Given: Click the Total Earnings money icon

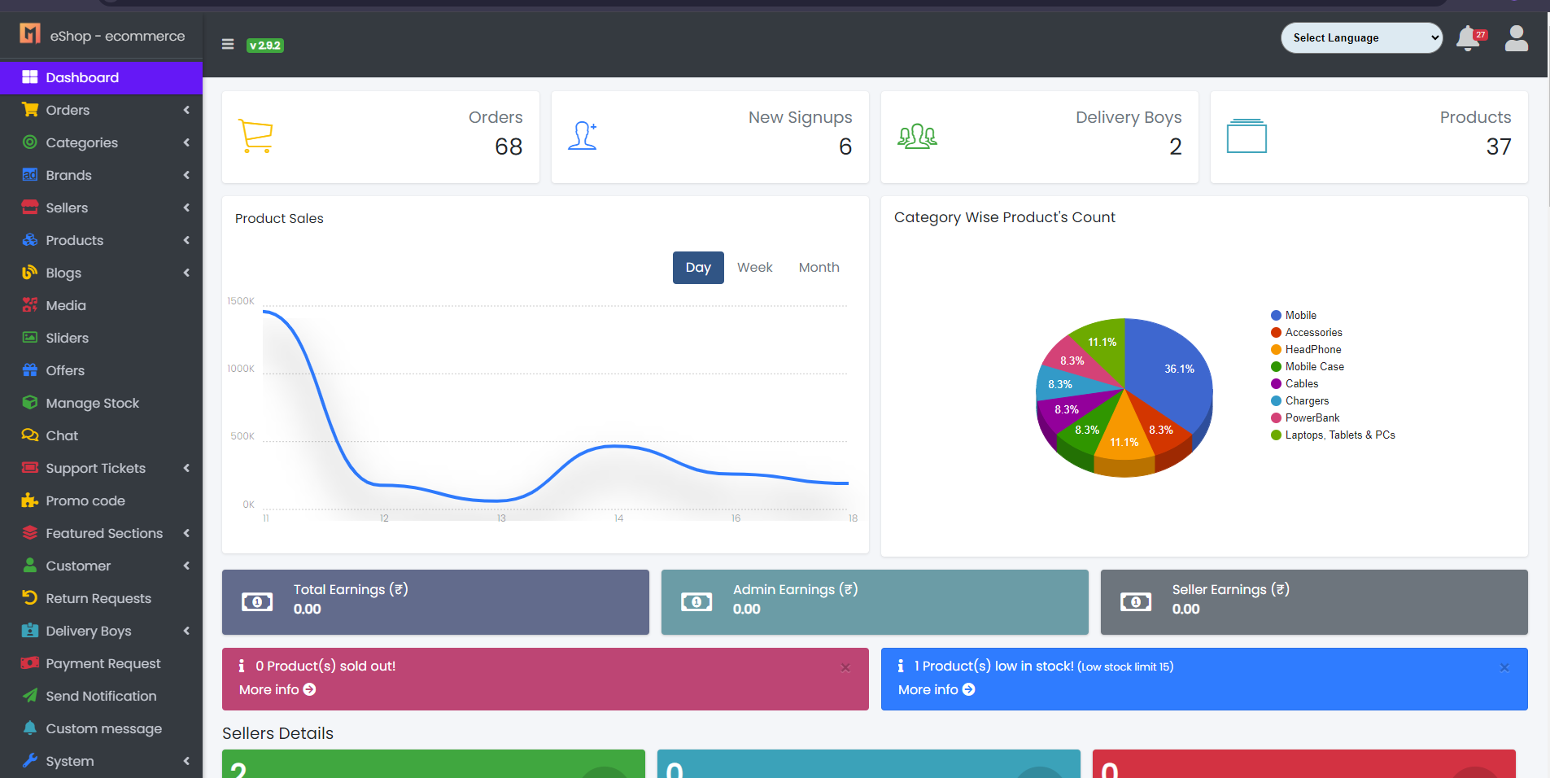Looking at the screenshot, I should tap(257, 602).
